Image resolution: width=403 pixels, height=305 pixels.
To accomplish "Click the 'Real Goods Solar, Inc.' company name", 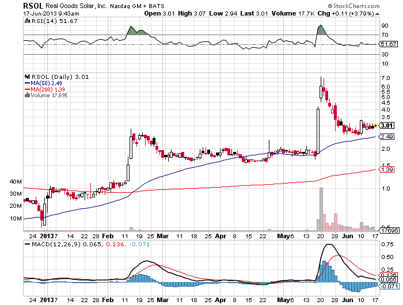I will [77, 6].
